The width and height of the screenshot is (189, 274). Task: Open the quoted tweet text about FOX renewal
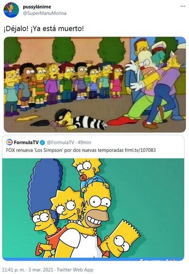click(x=81, y=150)
